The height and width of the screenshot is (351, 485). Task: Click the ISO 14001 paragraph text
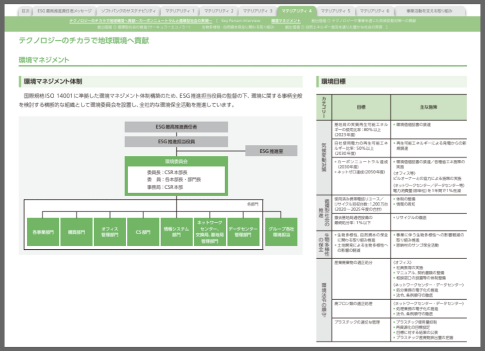pyautogui.click(x=161, y=100)
